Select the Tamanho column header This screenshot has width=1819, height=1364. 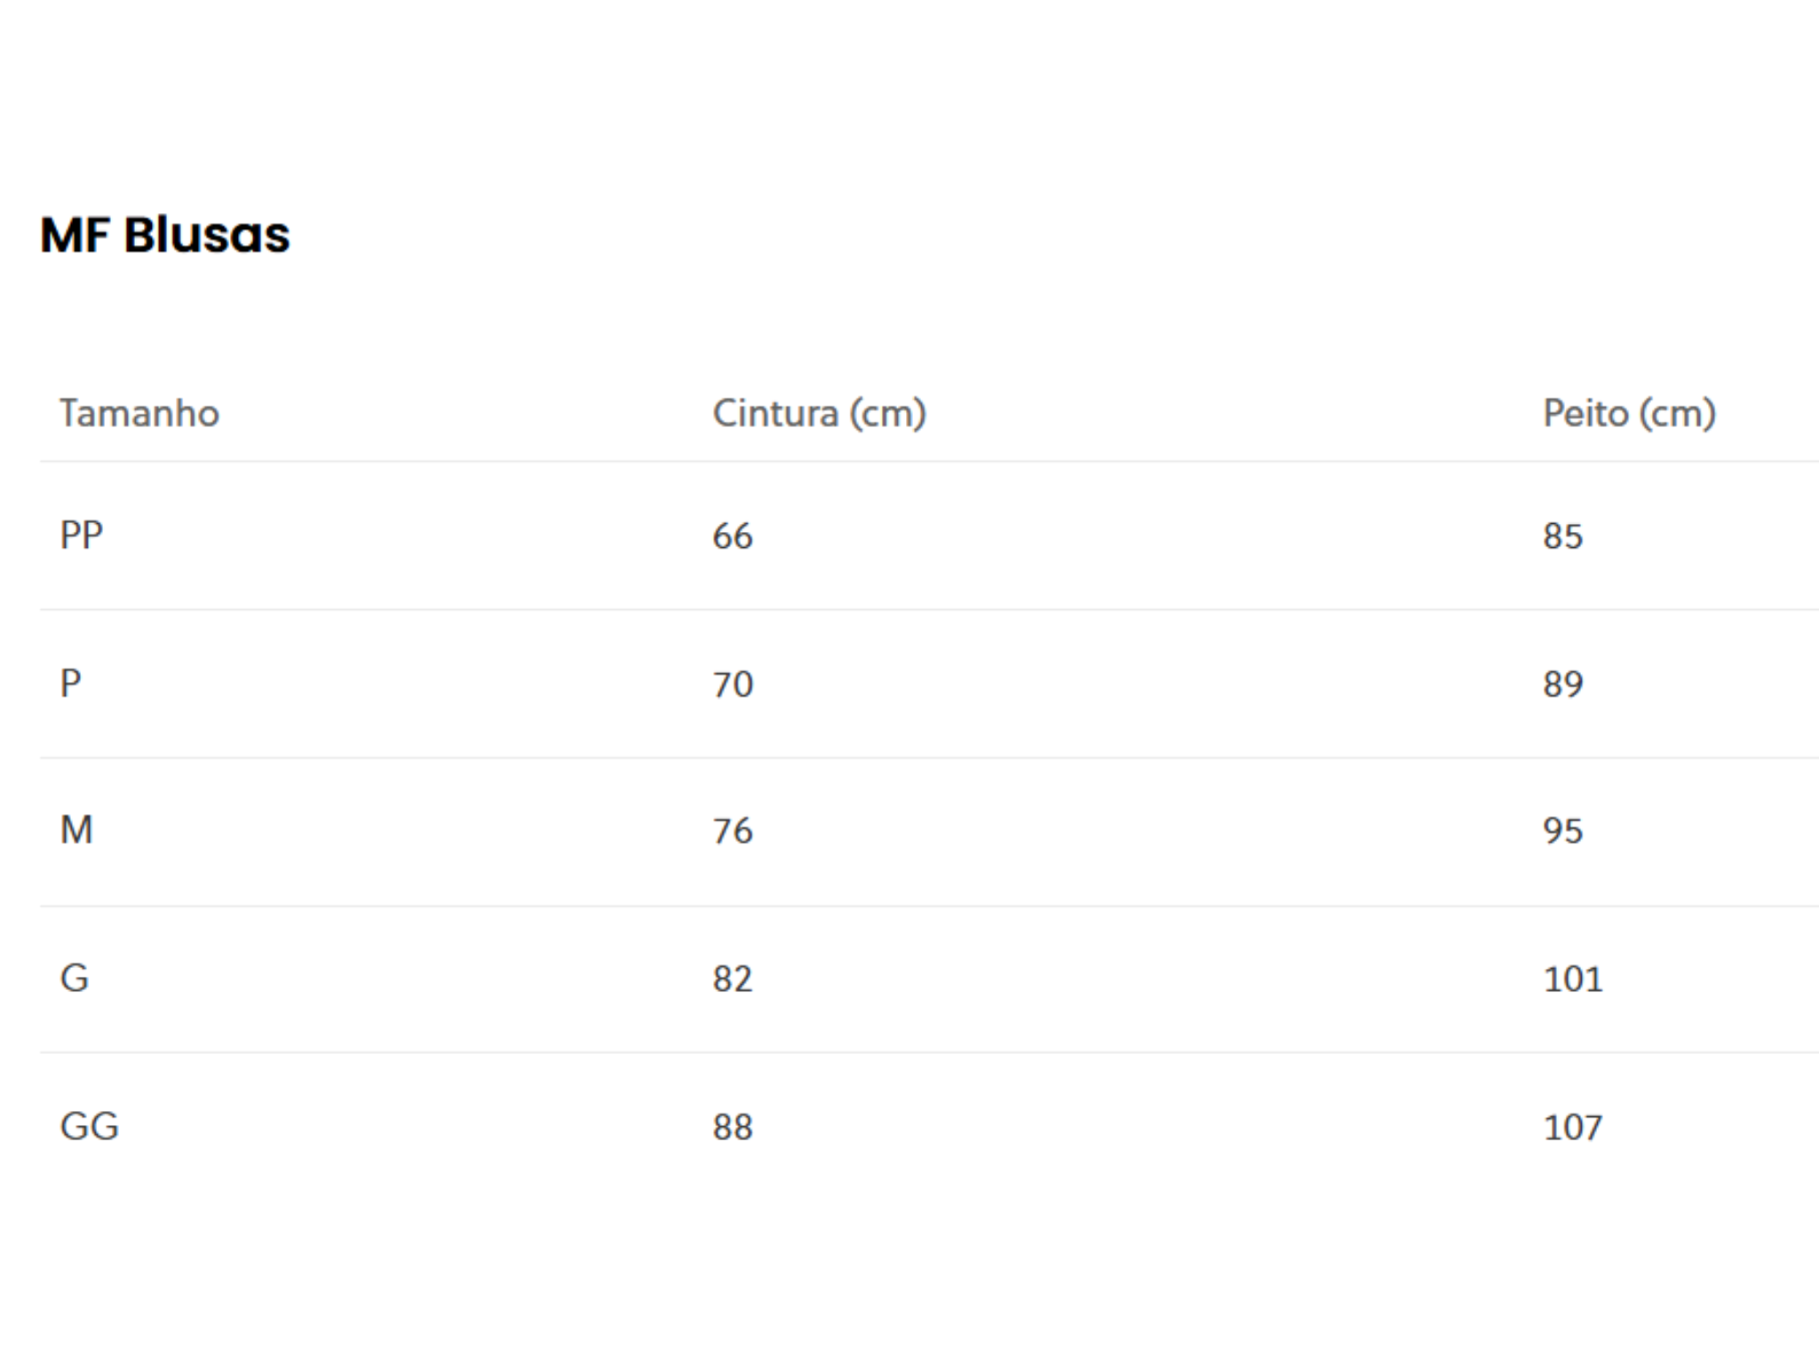point(139,414)
